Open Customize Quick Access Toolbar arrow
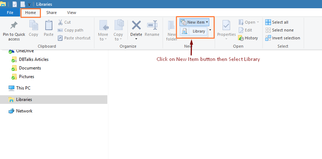Image resolution: width=322 pixels, height=159 pixels. (x=29, y=4)
